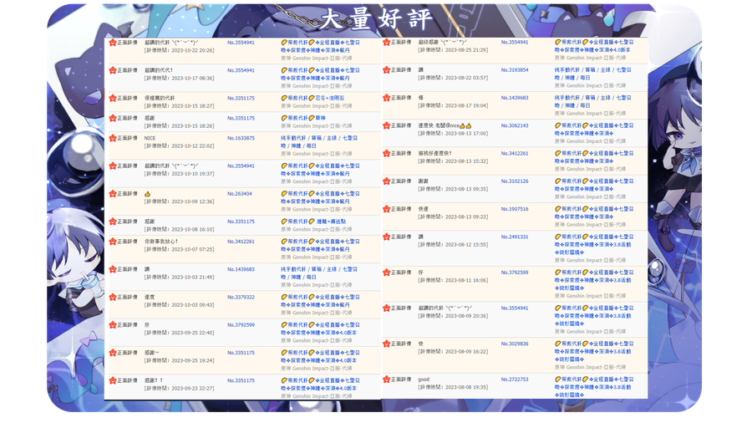Click the review comment 服務好速度快!
This screenshot has height=423, width=752.
click(435, 154)
